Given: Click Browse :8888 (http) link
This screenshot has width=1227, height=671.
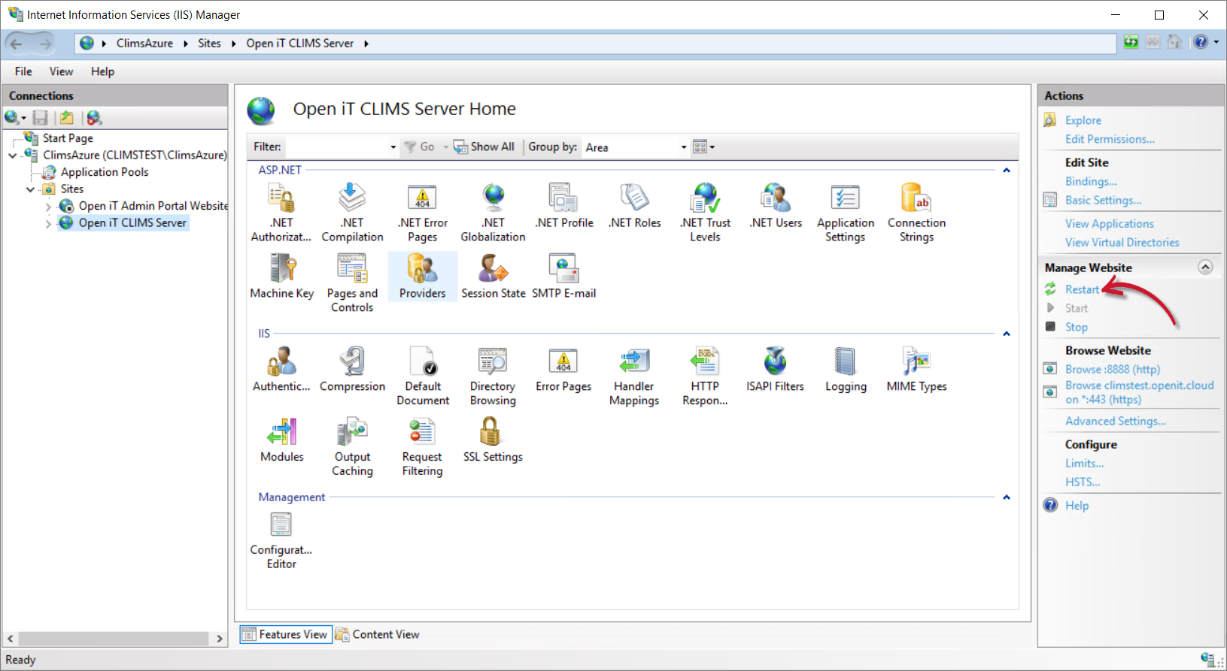Looking at the screenshot, I should pyautogui.click(x=1113, y=369).
